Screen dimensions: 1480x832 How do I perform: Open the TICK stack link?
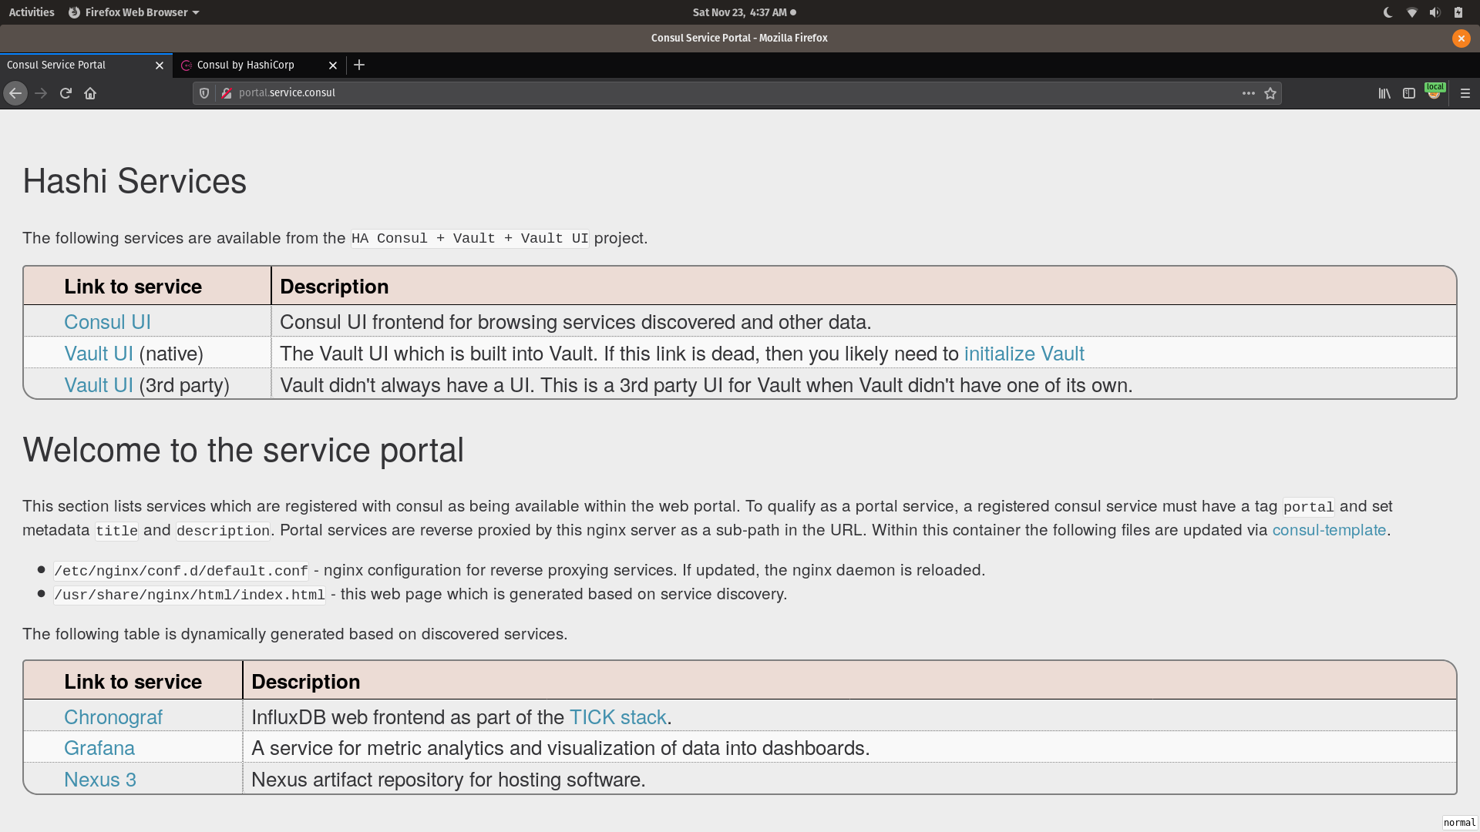[x=617, y=717]
